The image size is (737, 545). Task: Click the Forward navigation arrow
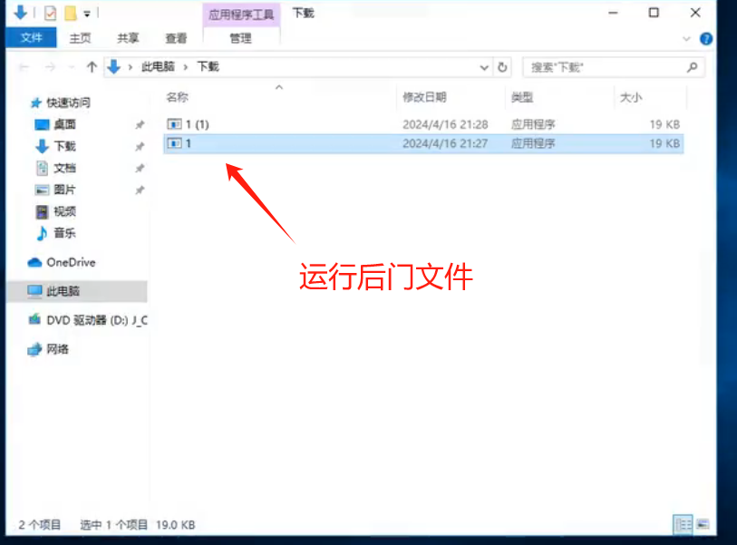(50, 68)
